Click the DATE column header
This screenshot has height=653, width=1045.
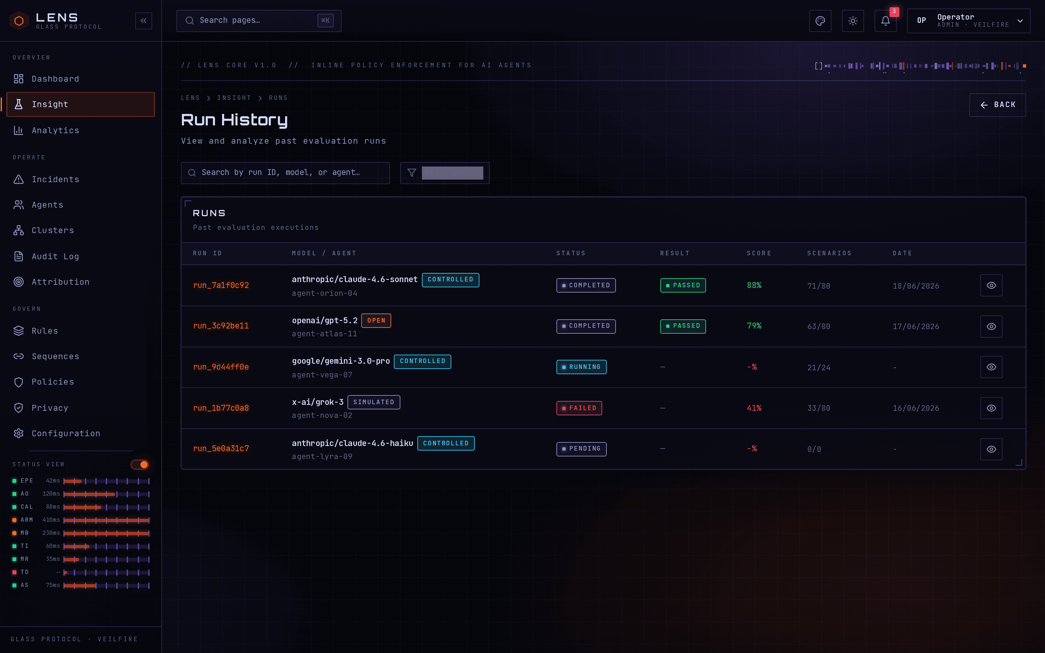(x=903, y=253)
